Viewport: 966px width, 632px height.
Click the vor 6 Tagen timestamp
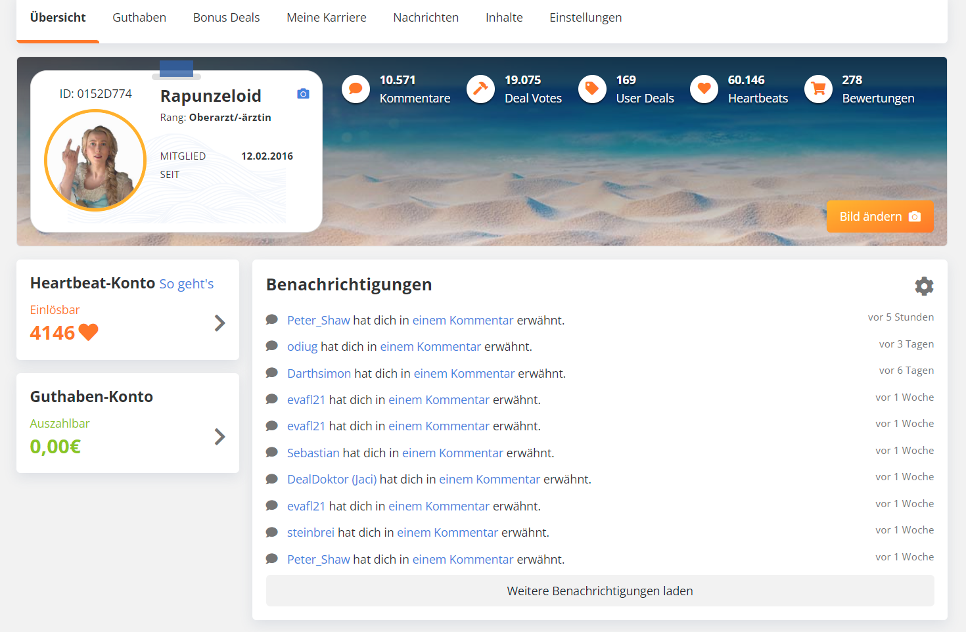[x=906, y=371]
